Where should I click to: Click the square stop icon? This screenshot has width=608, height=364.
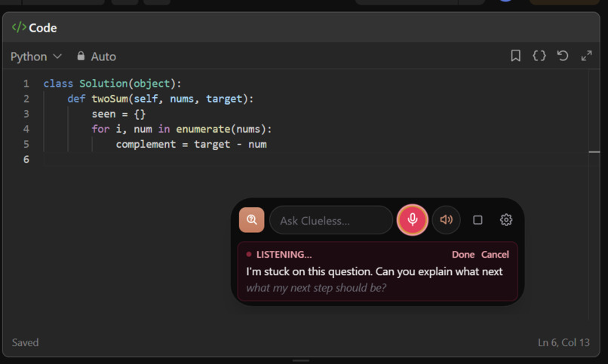(x=477, y=220)
